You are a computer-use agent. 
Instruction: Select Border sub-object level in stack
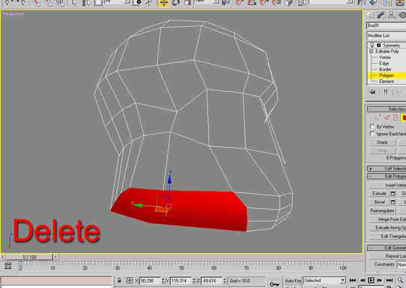click(x=385, y=69)
